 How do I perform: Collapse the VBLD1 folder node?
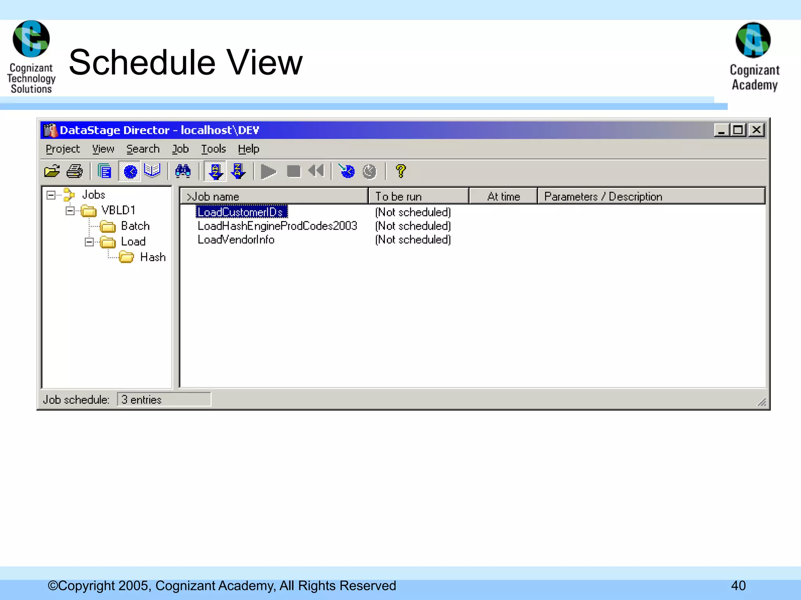[70, 211]
